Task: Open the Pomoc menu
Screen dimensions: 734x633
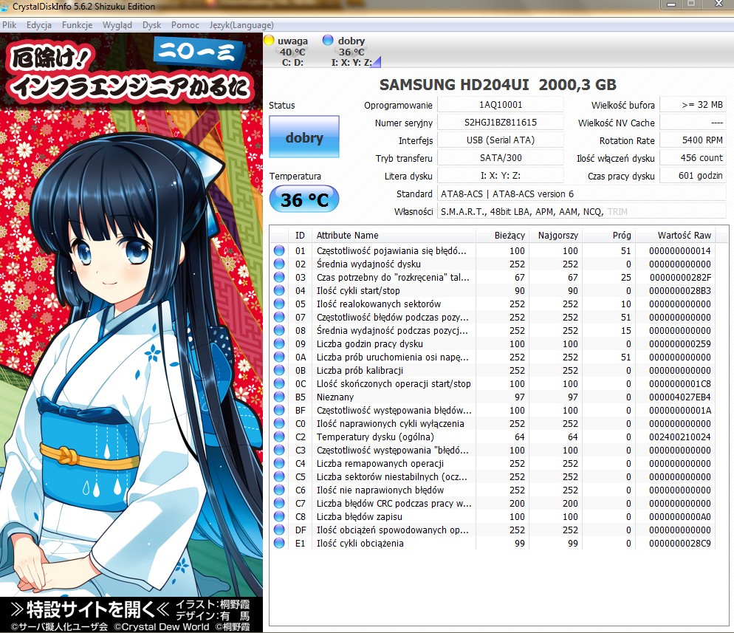Action: [185, 25]
